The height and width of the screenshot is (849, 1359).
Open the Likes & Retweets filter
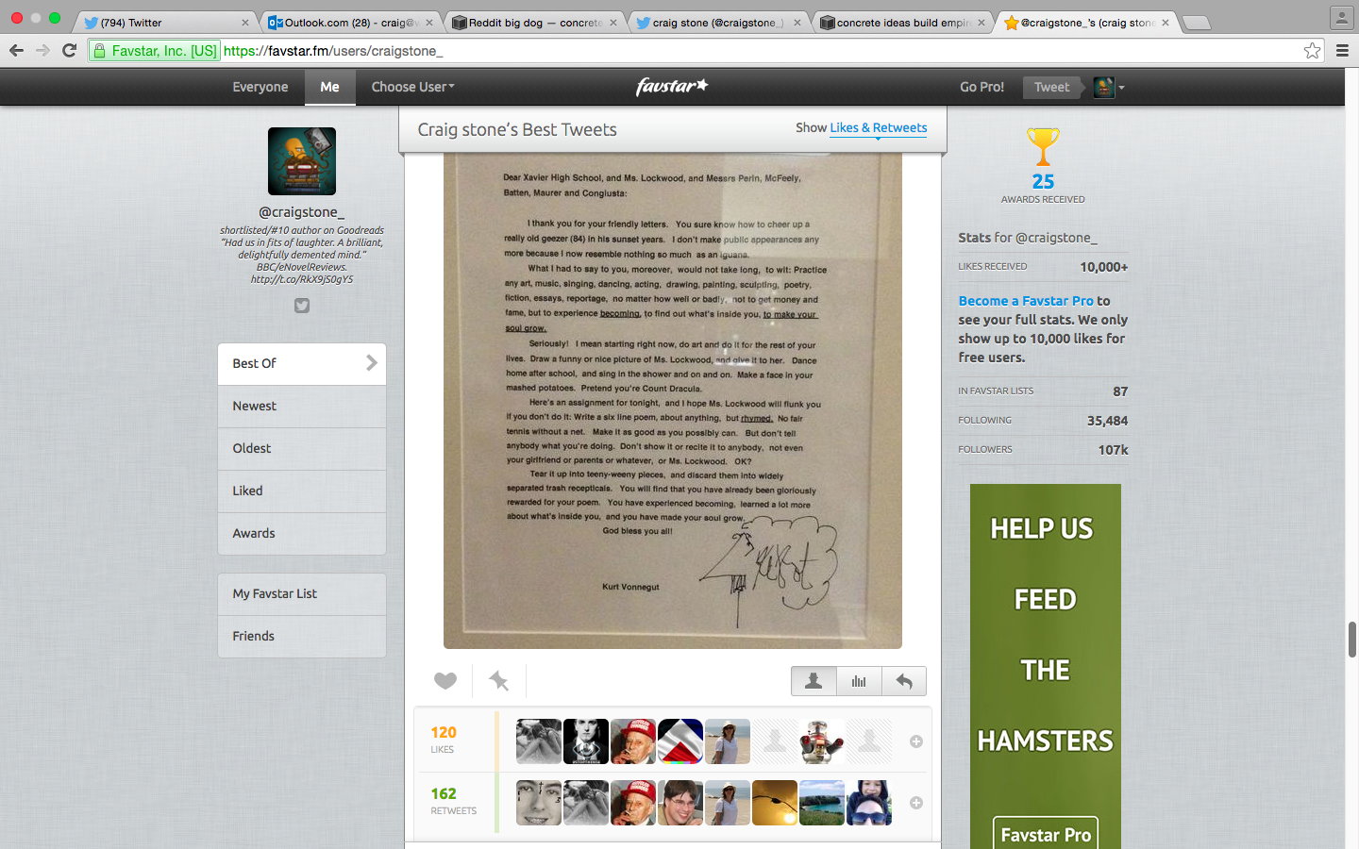878,128
